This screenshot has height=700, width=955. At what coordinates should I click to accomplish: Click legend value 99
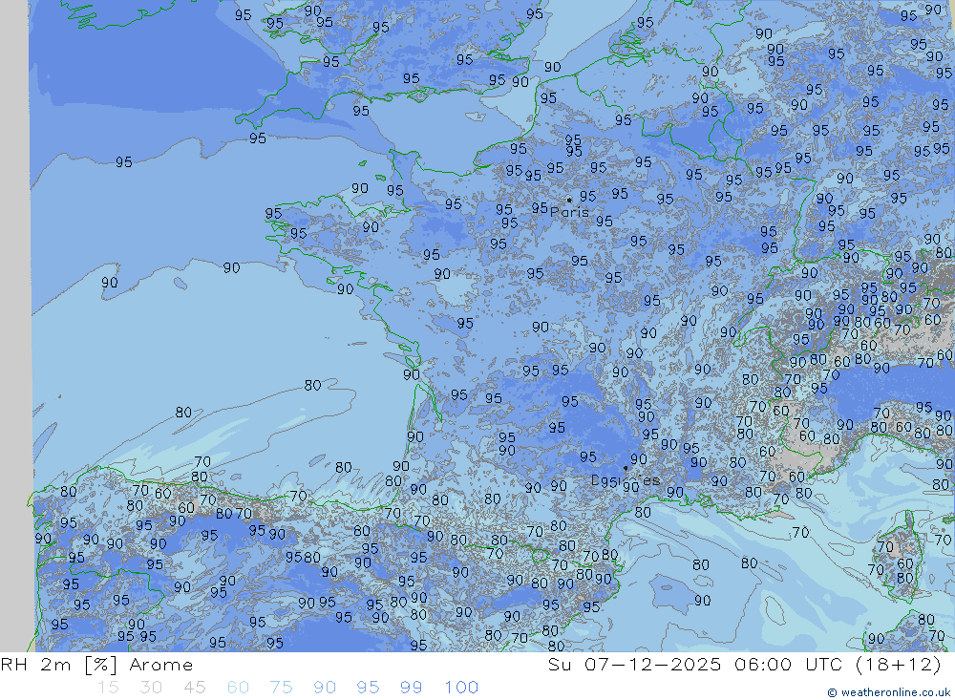tap(411, 688)
